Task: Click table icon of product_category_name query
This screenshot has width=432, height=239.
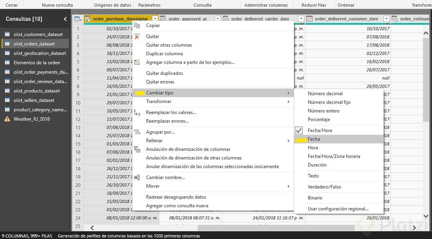Action: tap(7, 110)
